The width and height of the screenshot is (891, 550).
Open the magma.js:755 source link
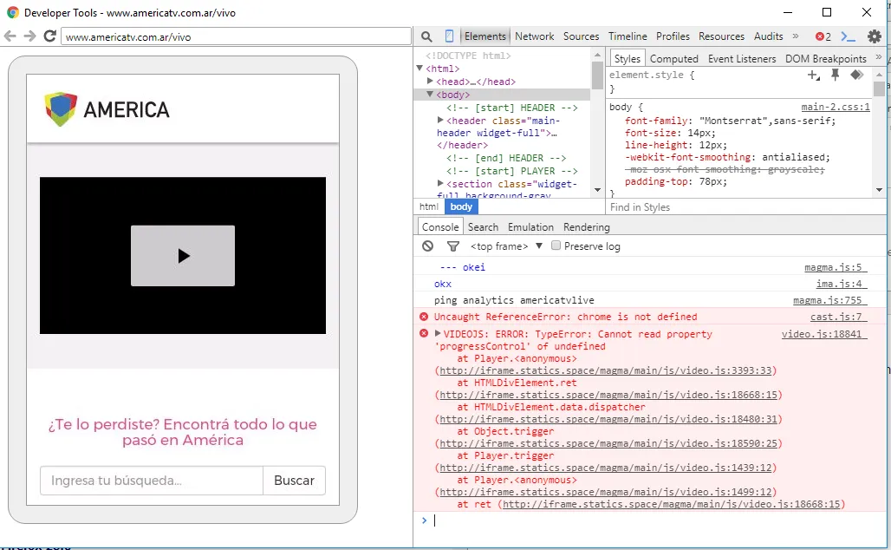(828, 300)
